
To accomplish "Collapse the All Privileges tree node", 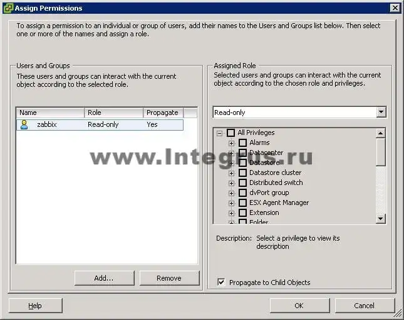I will click(219, 132).
